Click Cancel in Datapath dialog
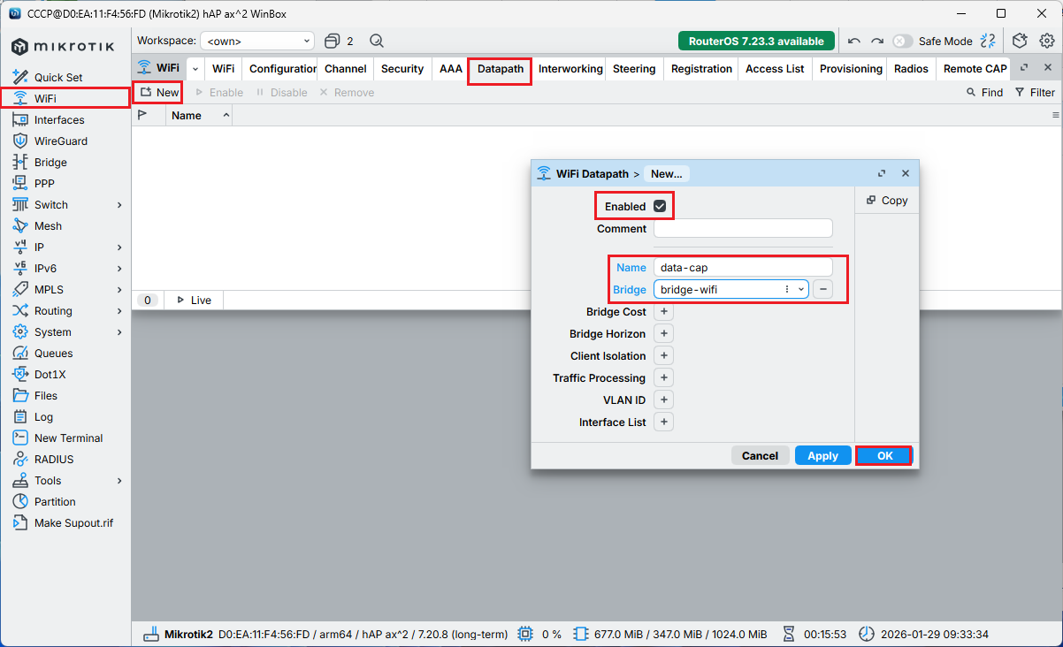 pyautogui.click(x=760, y=456)
